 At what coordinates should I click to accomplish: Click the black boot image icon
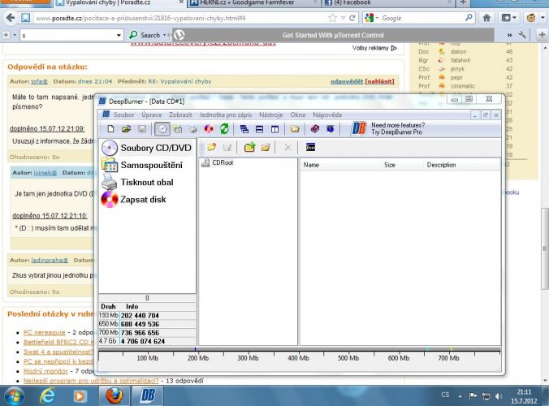[x=310, y=147]
